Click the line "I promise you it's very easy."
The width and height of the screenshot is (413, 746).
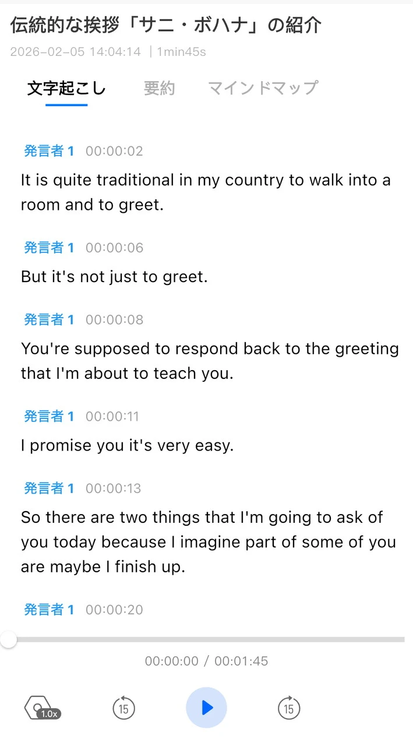(x=127, y=445)
